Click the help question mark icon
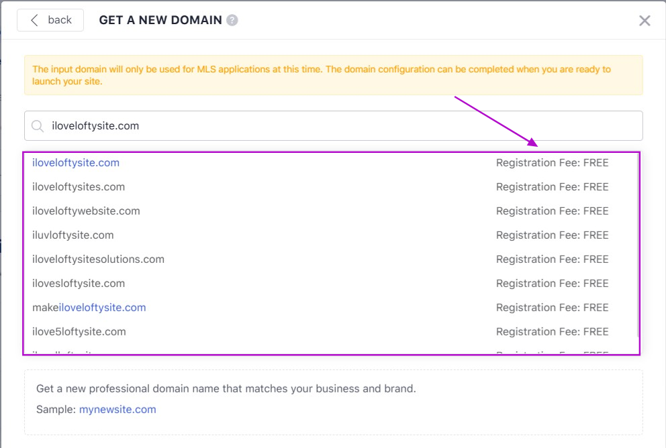 click(232, 20)
